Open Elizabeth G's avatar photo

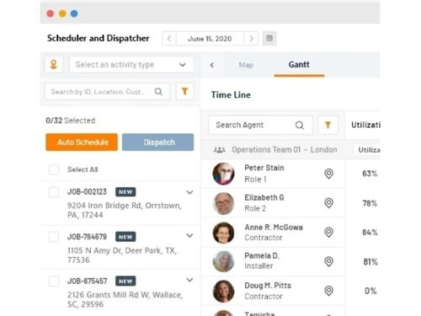223,203
